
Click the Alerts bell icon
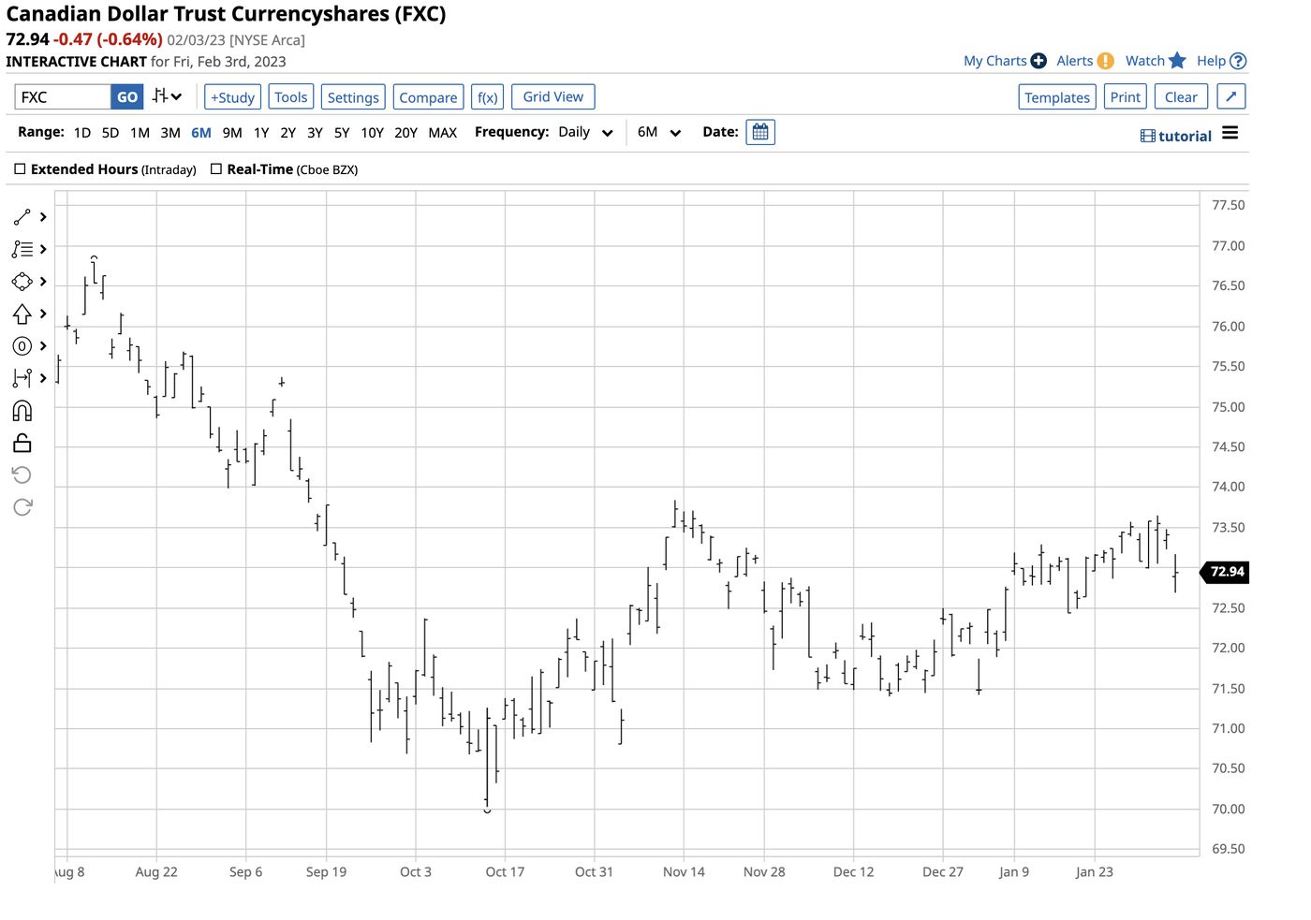click(1106, 61)
